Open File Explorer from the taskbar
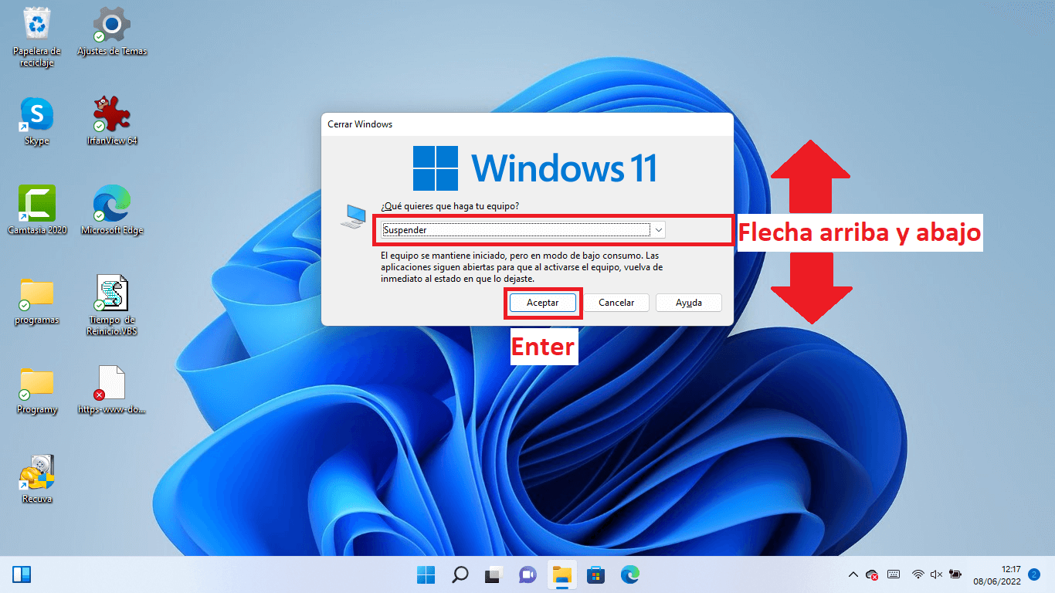1055x593 pixels. click(x=561, y=574)
